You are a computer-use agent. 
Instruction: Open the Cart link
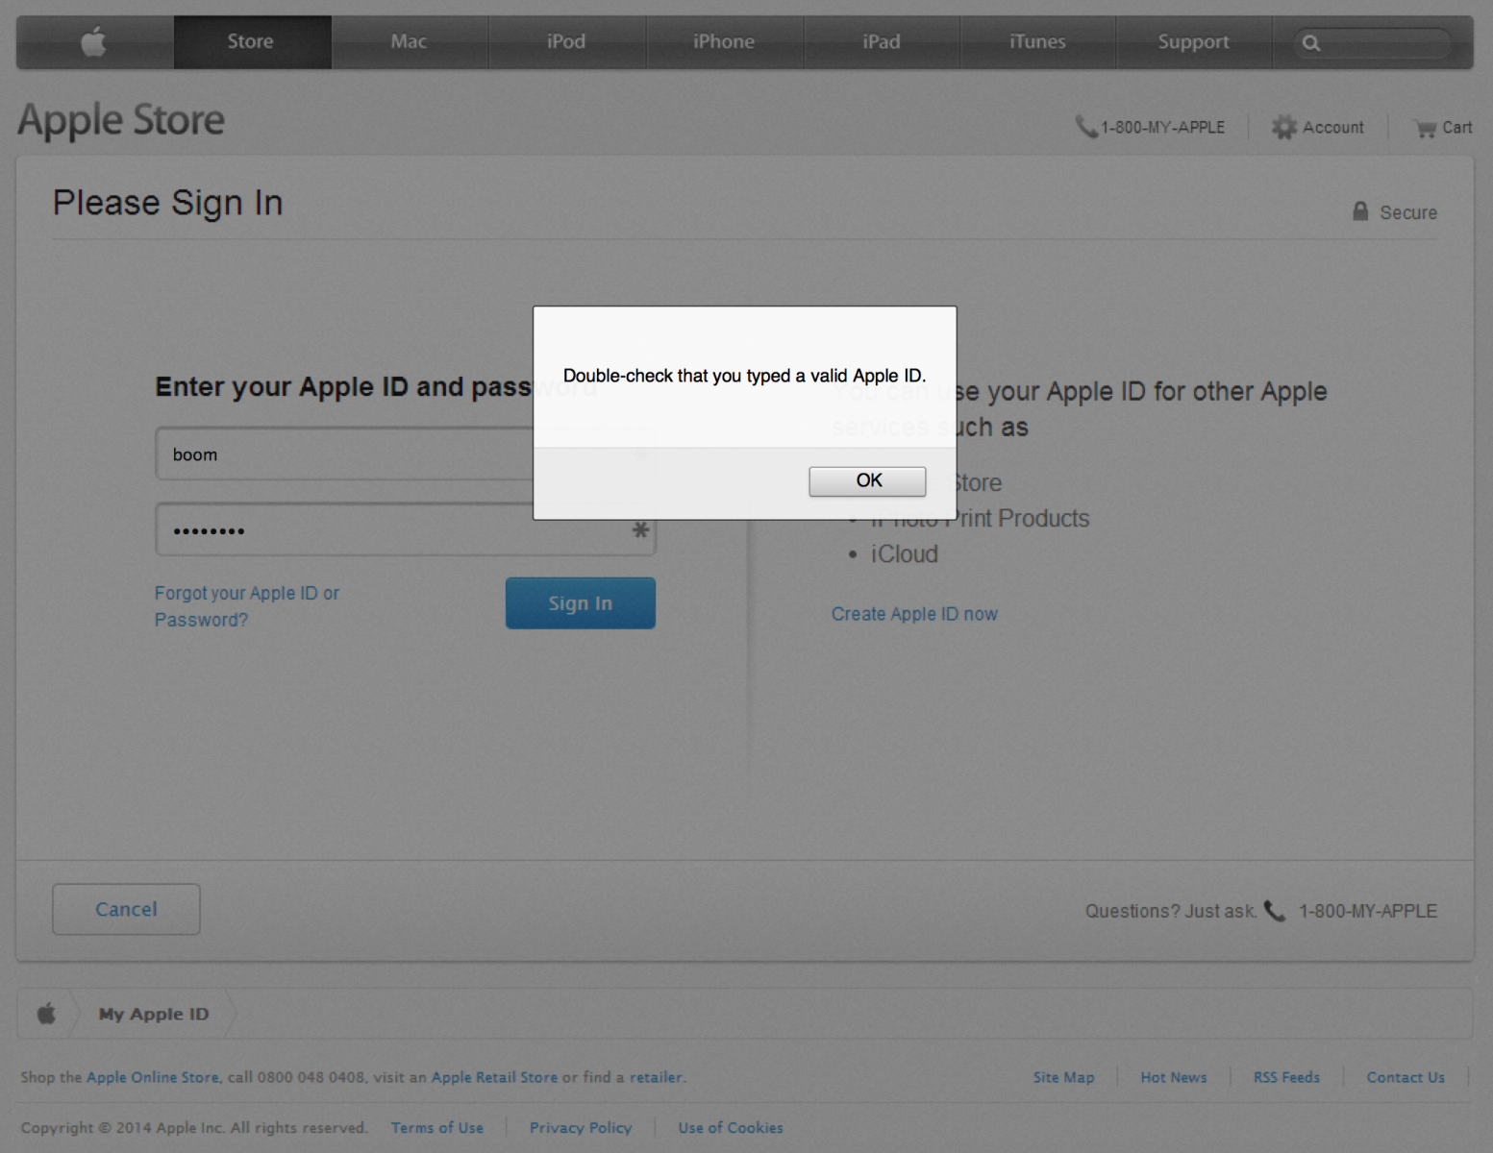[1456, 128]
